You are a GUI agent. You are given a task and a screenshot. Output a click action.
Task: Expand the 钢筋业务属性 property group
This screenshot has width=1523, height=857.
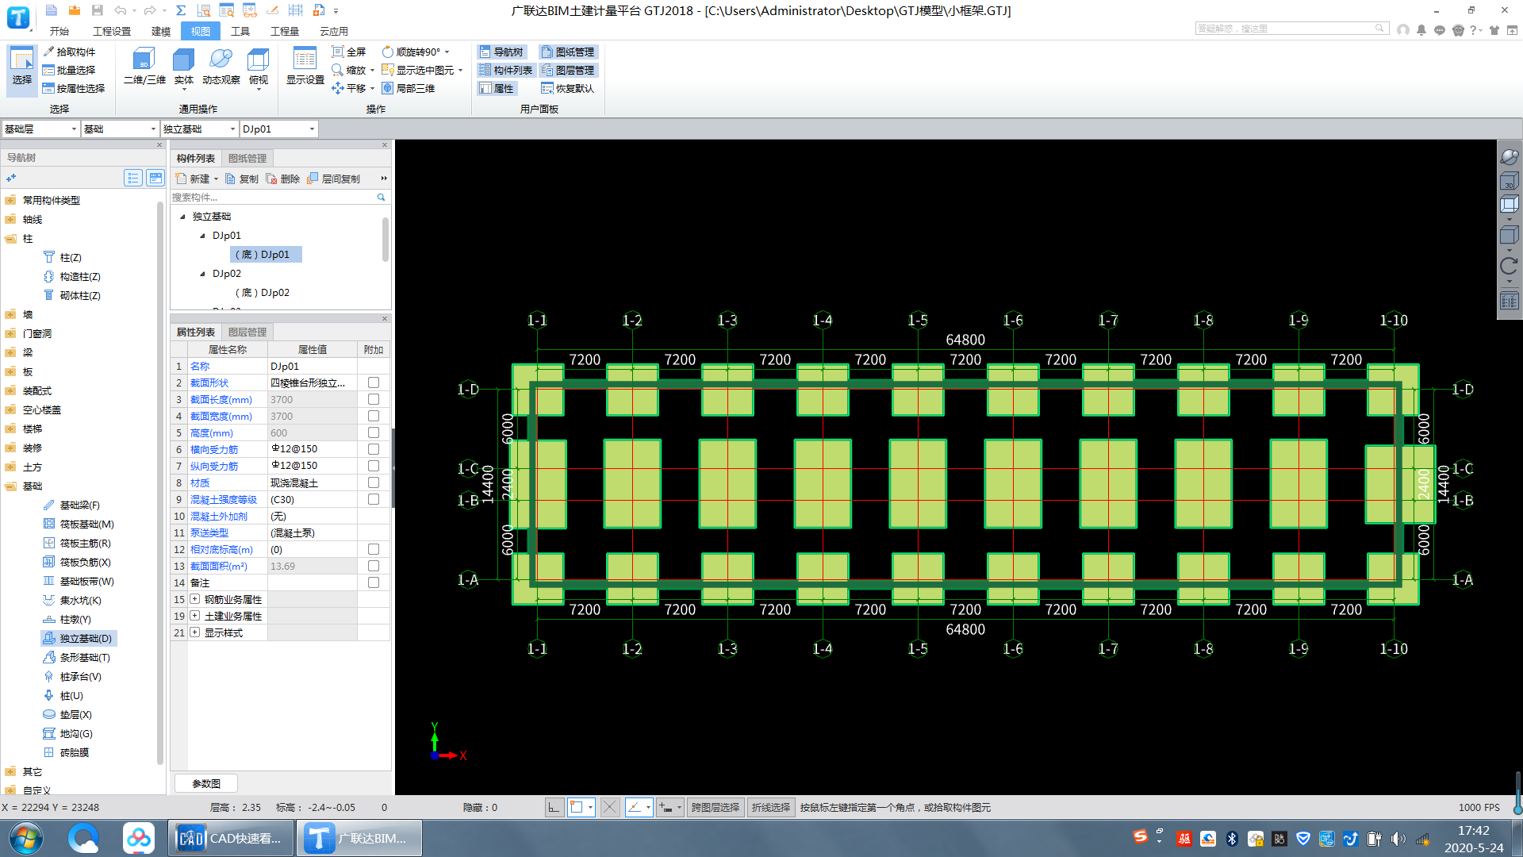pyautogui.click(x=195, y=599)
